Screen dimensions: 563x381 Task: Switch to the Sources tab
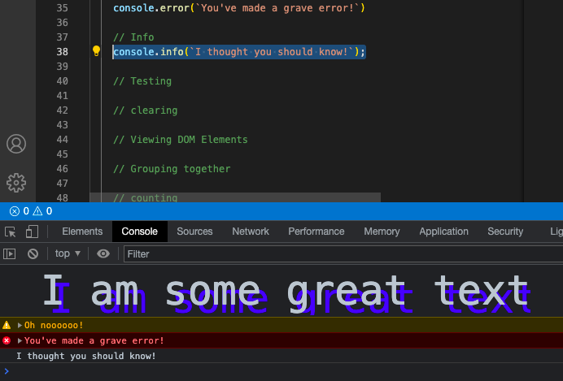coord(194,232)
